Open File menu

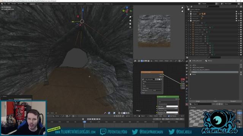[x=5, y=4]
